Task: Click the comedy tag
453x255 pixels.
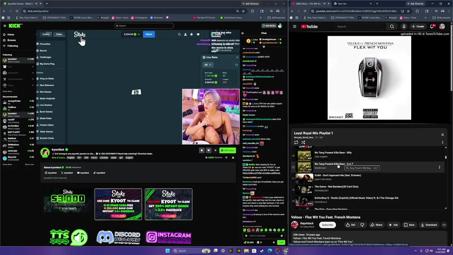Action: coord(104,158)
